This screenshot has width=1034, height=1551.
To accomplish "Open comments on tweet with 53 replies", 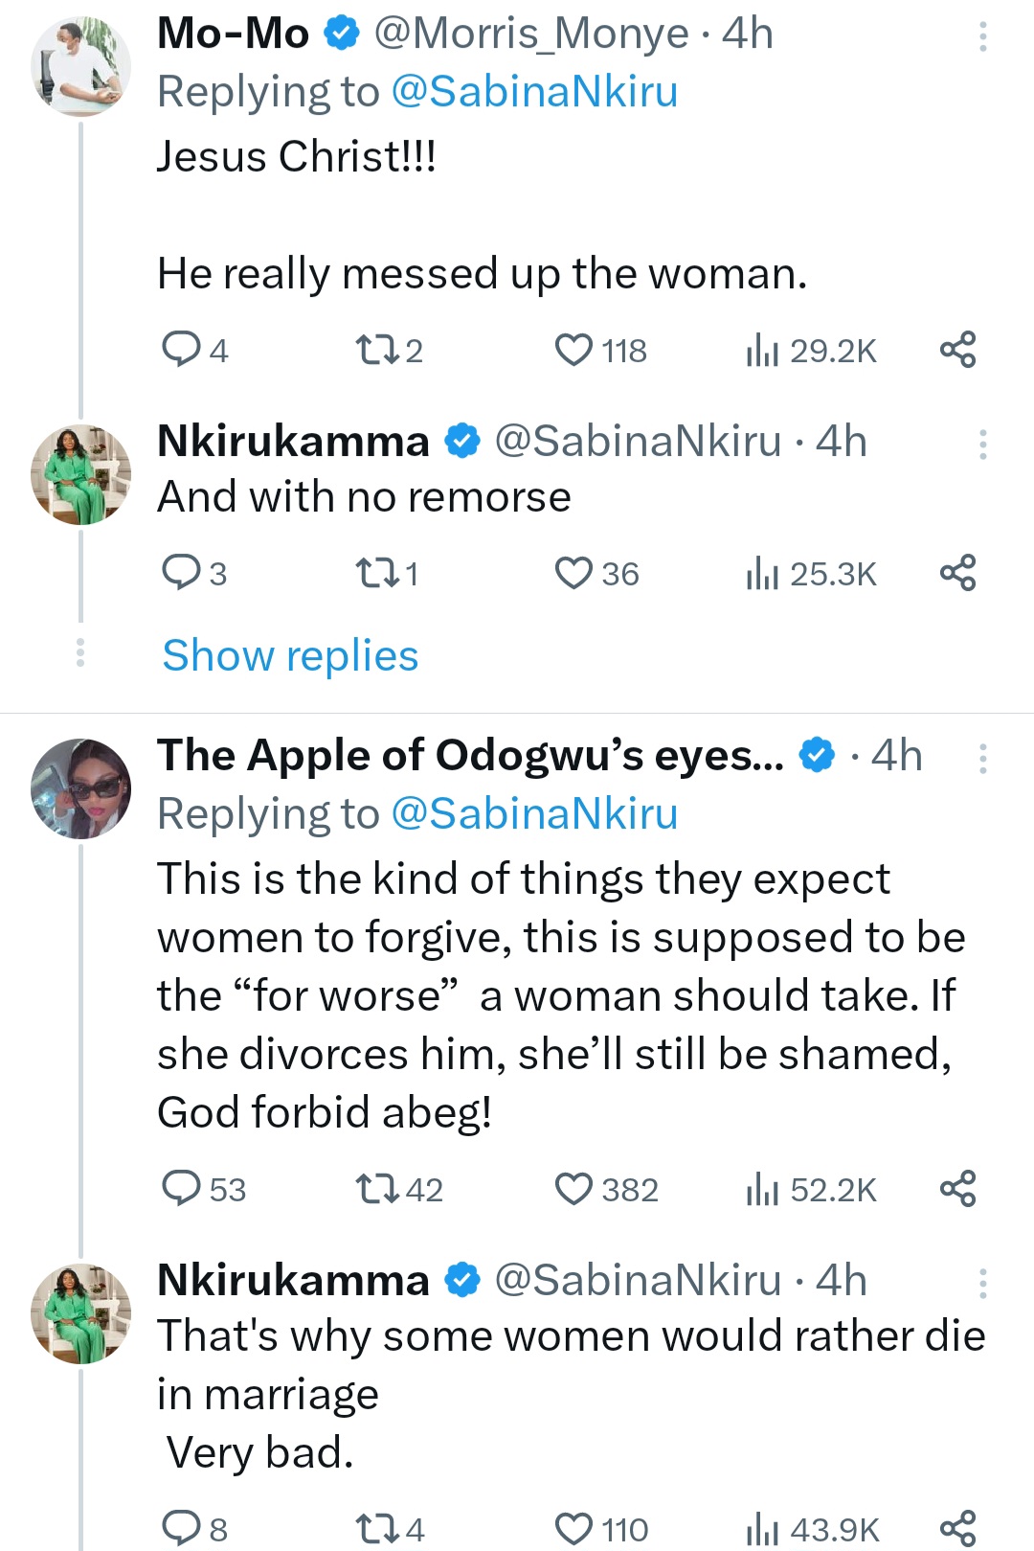I will tap(180, 1189).
